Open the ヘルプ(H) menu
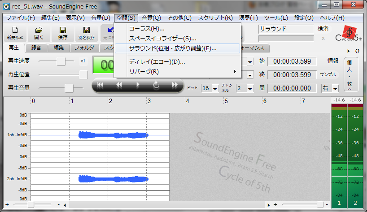This screenshot has width=367, height=212. coord(332,18)
